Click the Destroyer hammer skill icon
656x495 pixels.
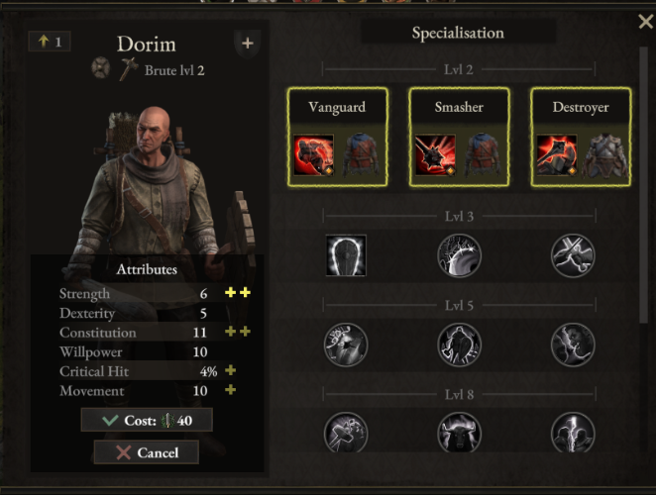[557, 155]
